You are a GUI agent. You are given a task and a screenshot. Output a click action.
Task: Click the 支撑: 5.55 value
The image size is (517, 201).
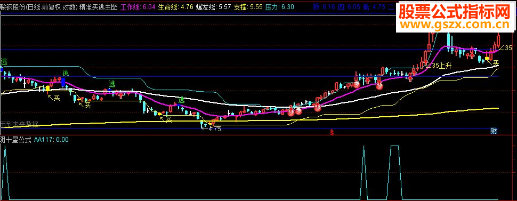pyautogui.click(x=248, y=7)
